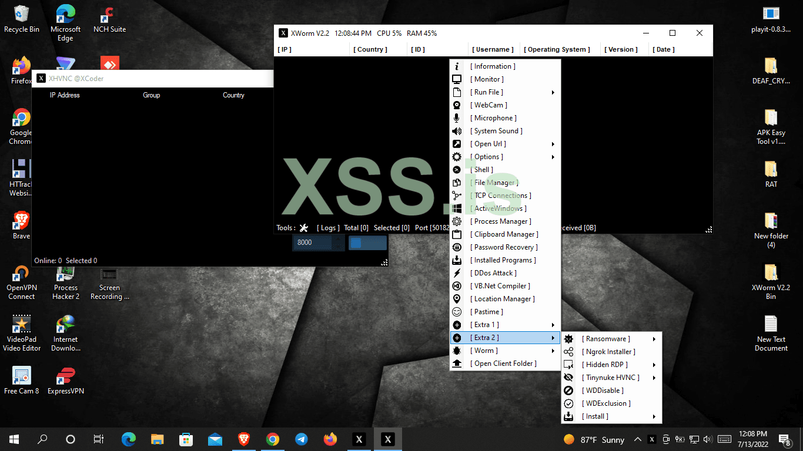Open the XWorm window from the taskbar
The width and height of the screenshot is (803, 451).
tap(387, 439)
